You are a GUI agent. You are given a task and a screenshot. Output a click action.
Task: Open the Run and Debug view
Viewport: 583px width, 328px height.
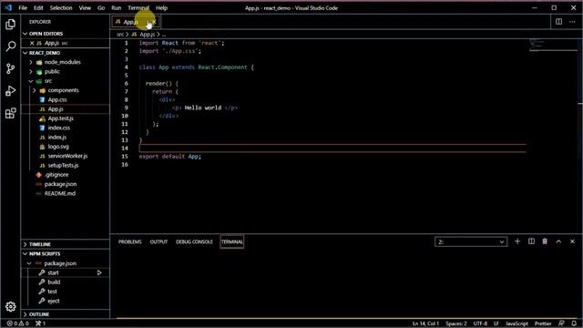pos(10,91)
